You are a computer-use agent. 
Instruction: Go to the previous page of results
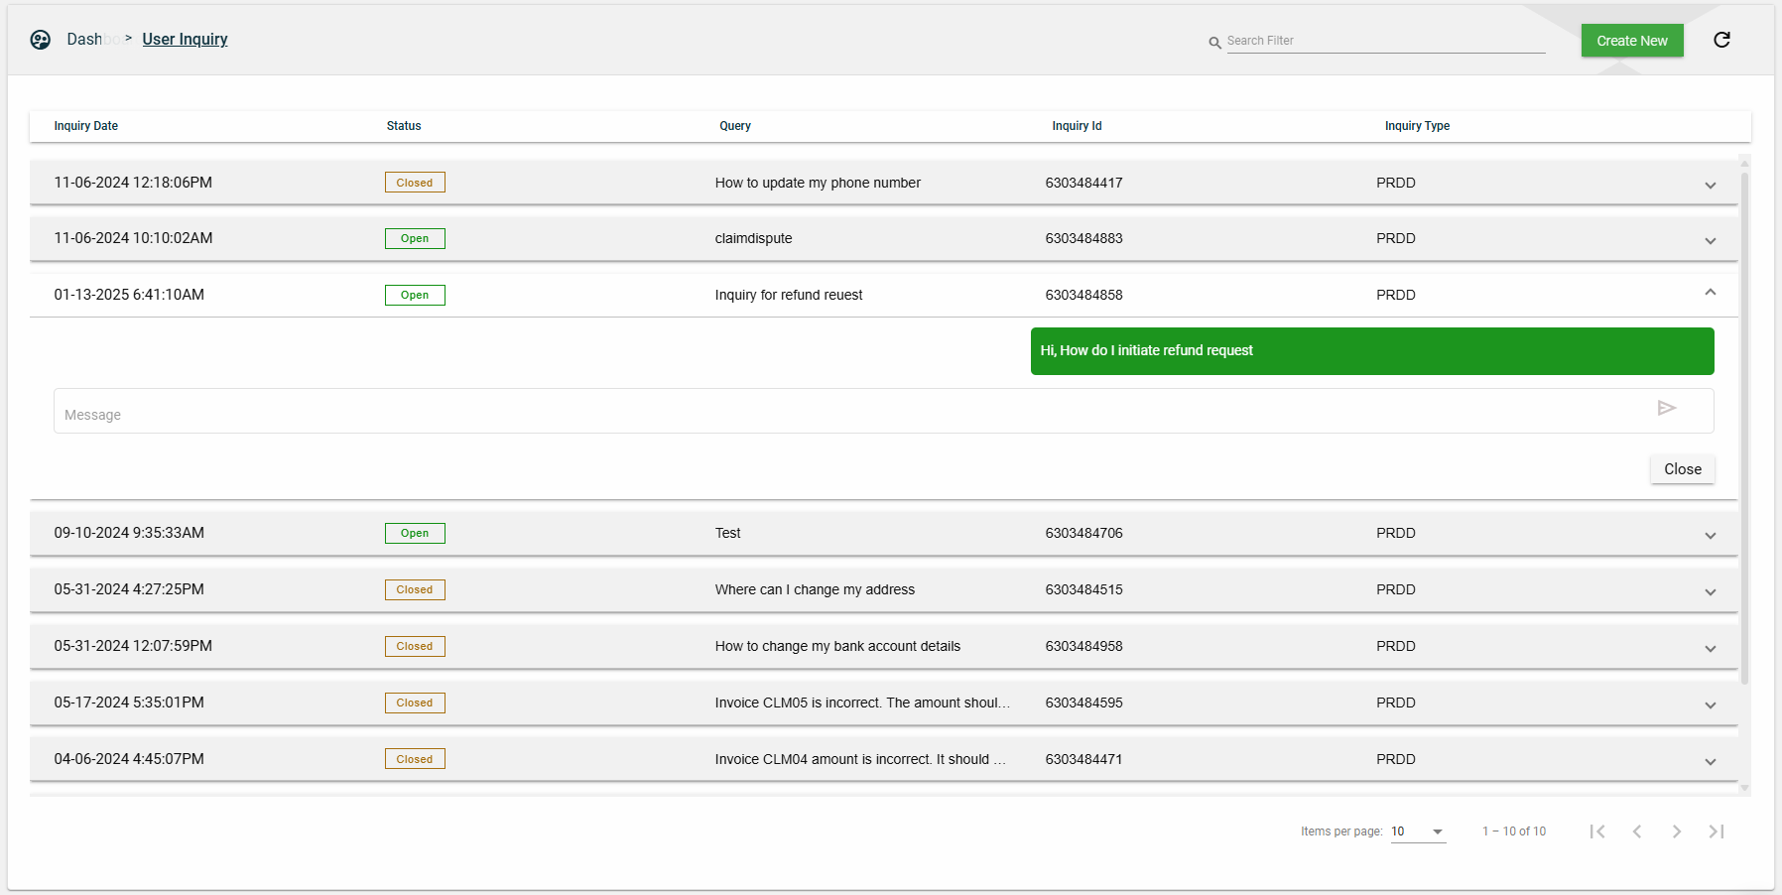(1637, 831)
